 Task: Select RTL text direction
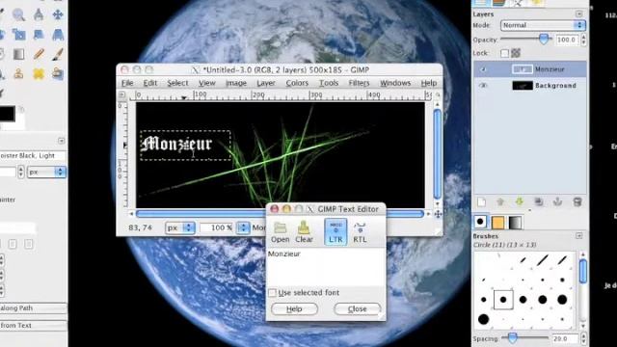[360, 232]
